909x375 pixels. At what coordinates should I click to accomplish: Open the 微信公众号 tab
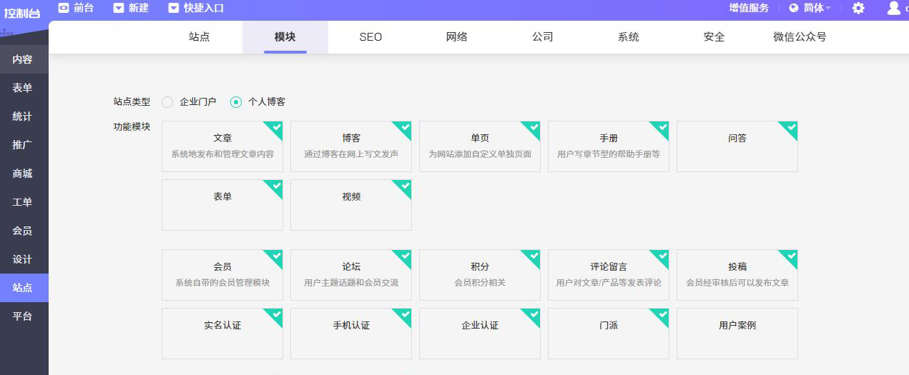pos(800,37)
